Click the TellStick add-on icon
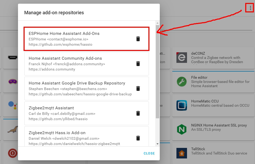255x164 pixels. pyautogui.click(x=182, y=153)
